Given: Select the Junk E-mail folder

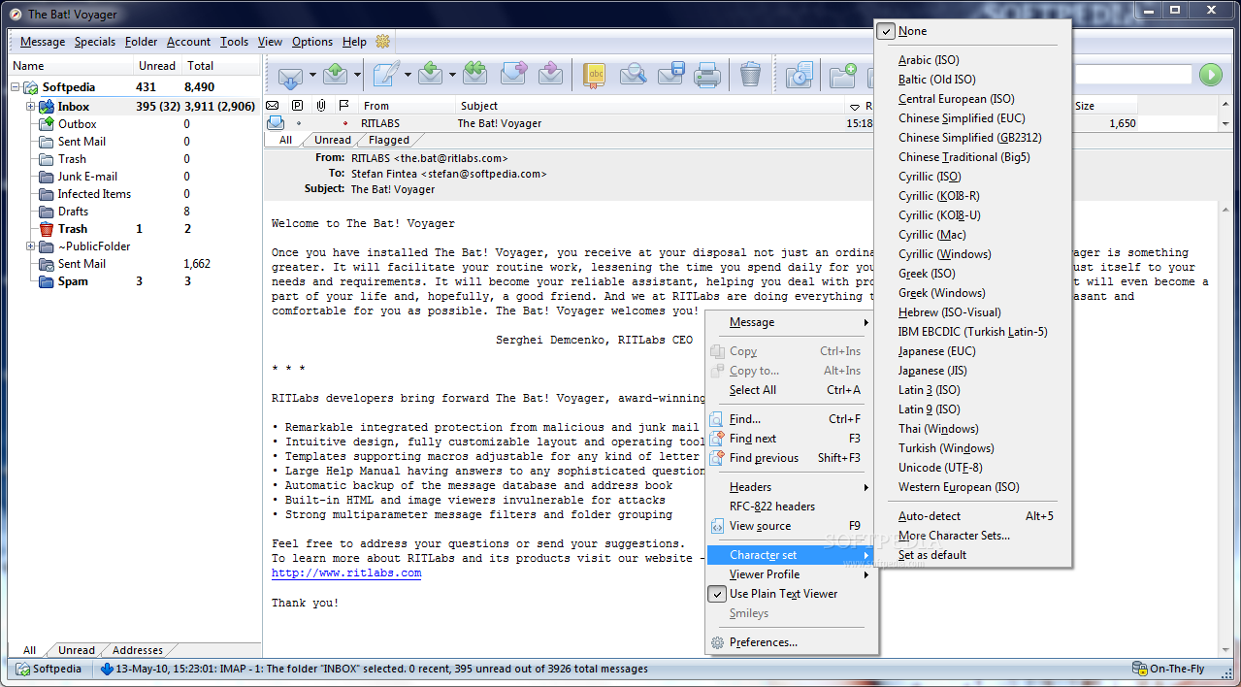Looking at the screenshot, I should (87, 177).
